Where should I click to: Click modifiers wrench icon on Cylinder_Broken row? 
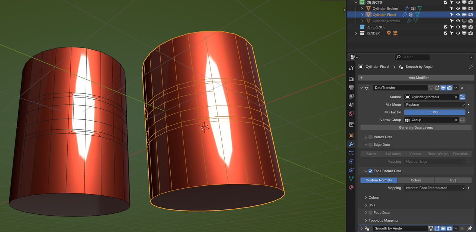tap(407, 9)
